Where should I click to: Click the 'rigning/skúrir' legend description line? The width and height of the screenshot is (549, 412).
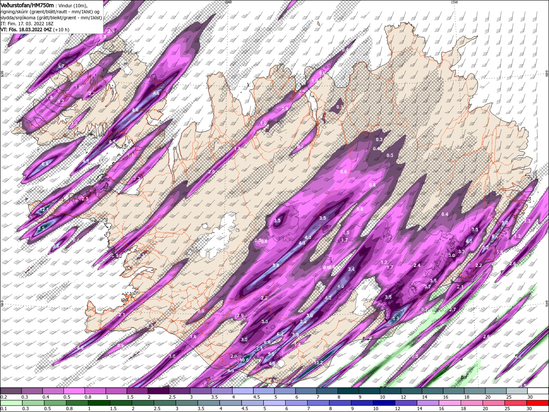click(x=50, y=11)
